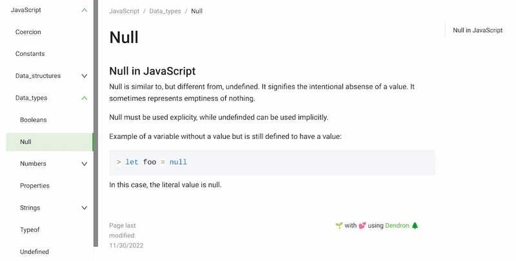Image resolution: width=516 pixels, height=261 pixels.
Task: Collapse the JavaScript sidebar section chevron
Action: tap(84, 10)
